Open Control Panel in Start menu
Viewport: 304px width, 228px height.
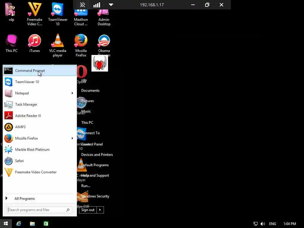[92, 144]
